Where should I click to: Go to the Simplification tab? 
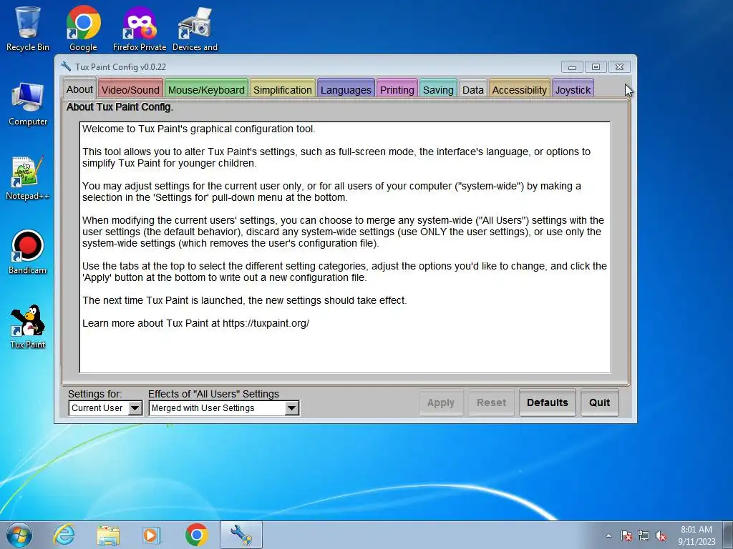click(x=282, y=89)
